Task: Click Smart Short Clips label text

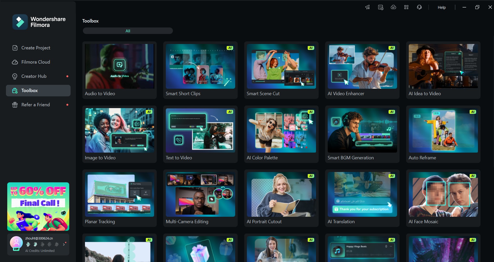Action: point(183,94)
